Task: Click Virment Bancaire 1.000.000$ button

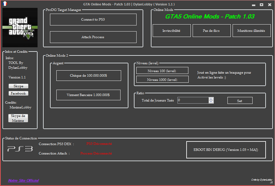Action: tap(88, 95)
